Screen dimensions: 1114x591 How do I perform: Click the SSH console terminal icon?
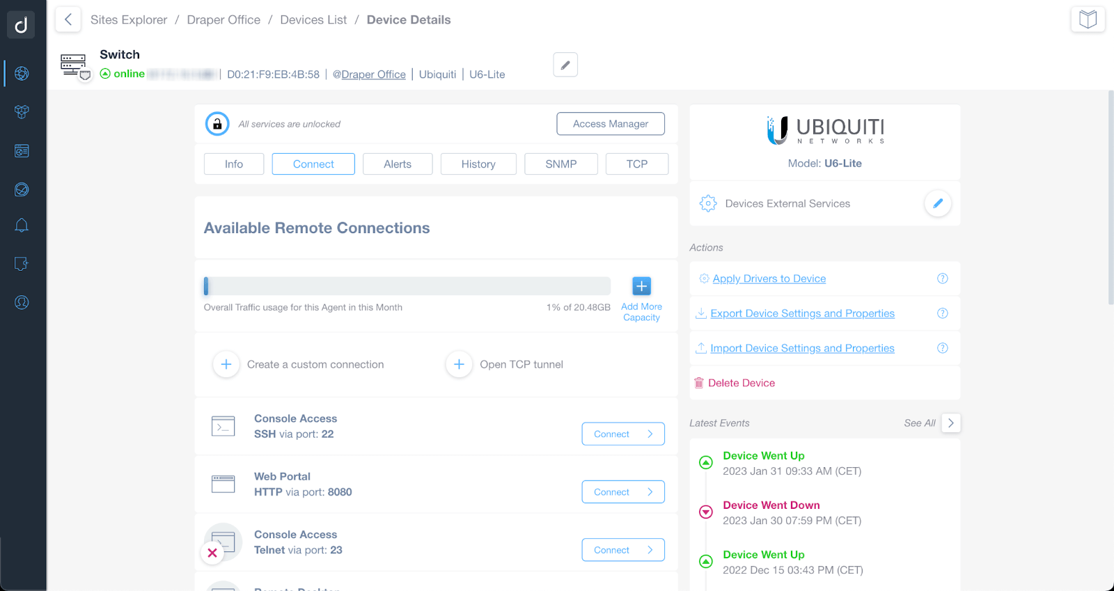pos(223,426)
